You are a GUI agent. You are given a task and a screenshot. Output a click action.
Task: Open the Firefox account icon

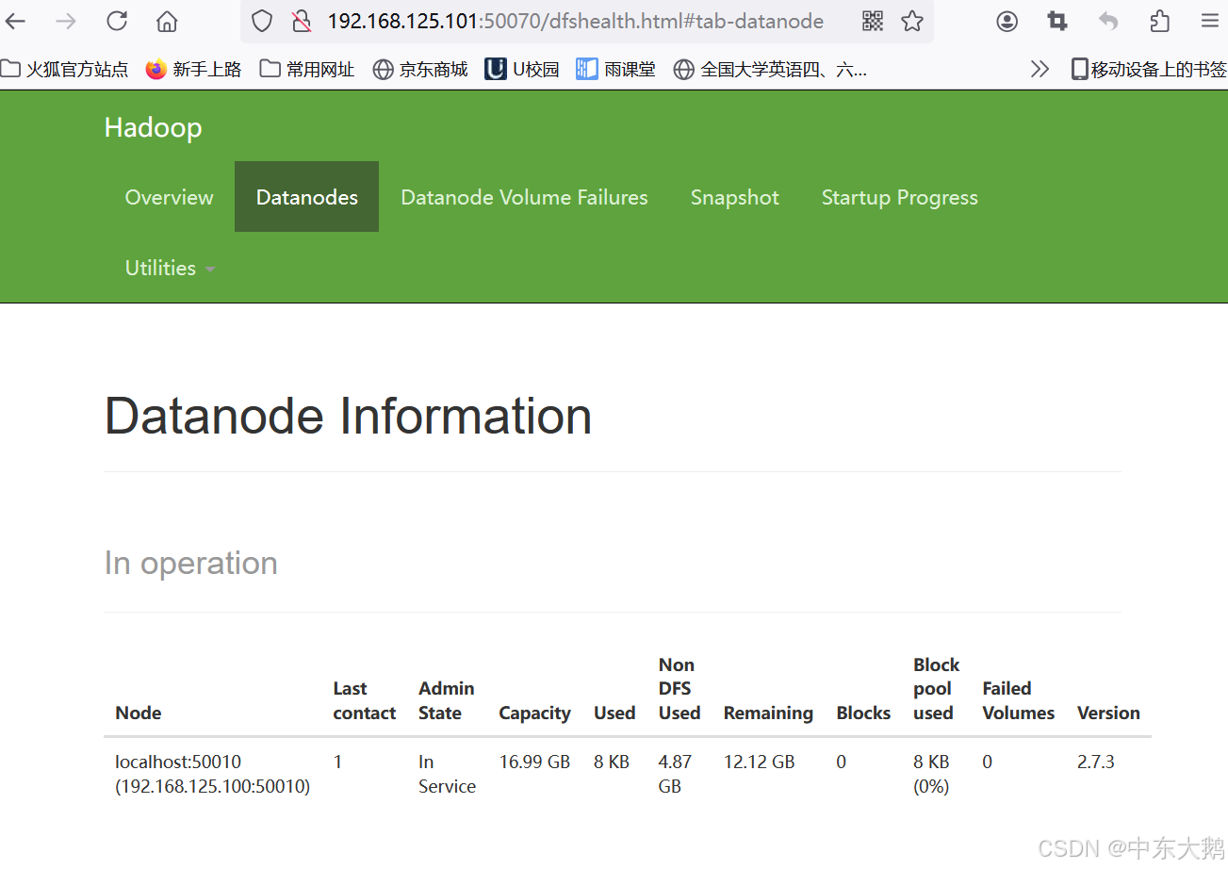[1007, 21]
